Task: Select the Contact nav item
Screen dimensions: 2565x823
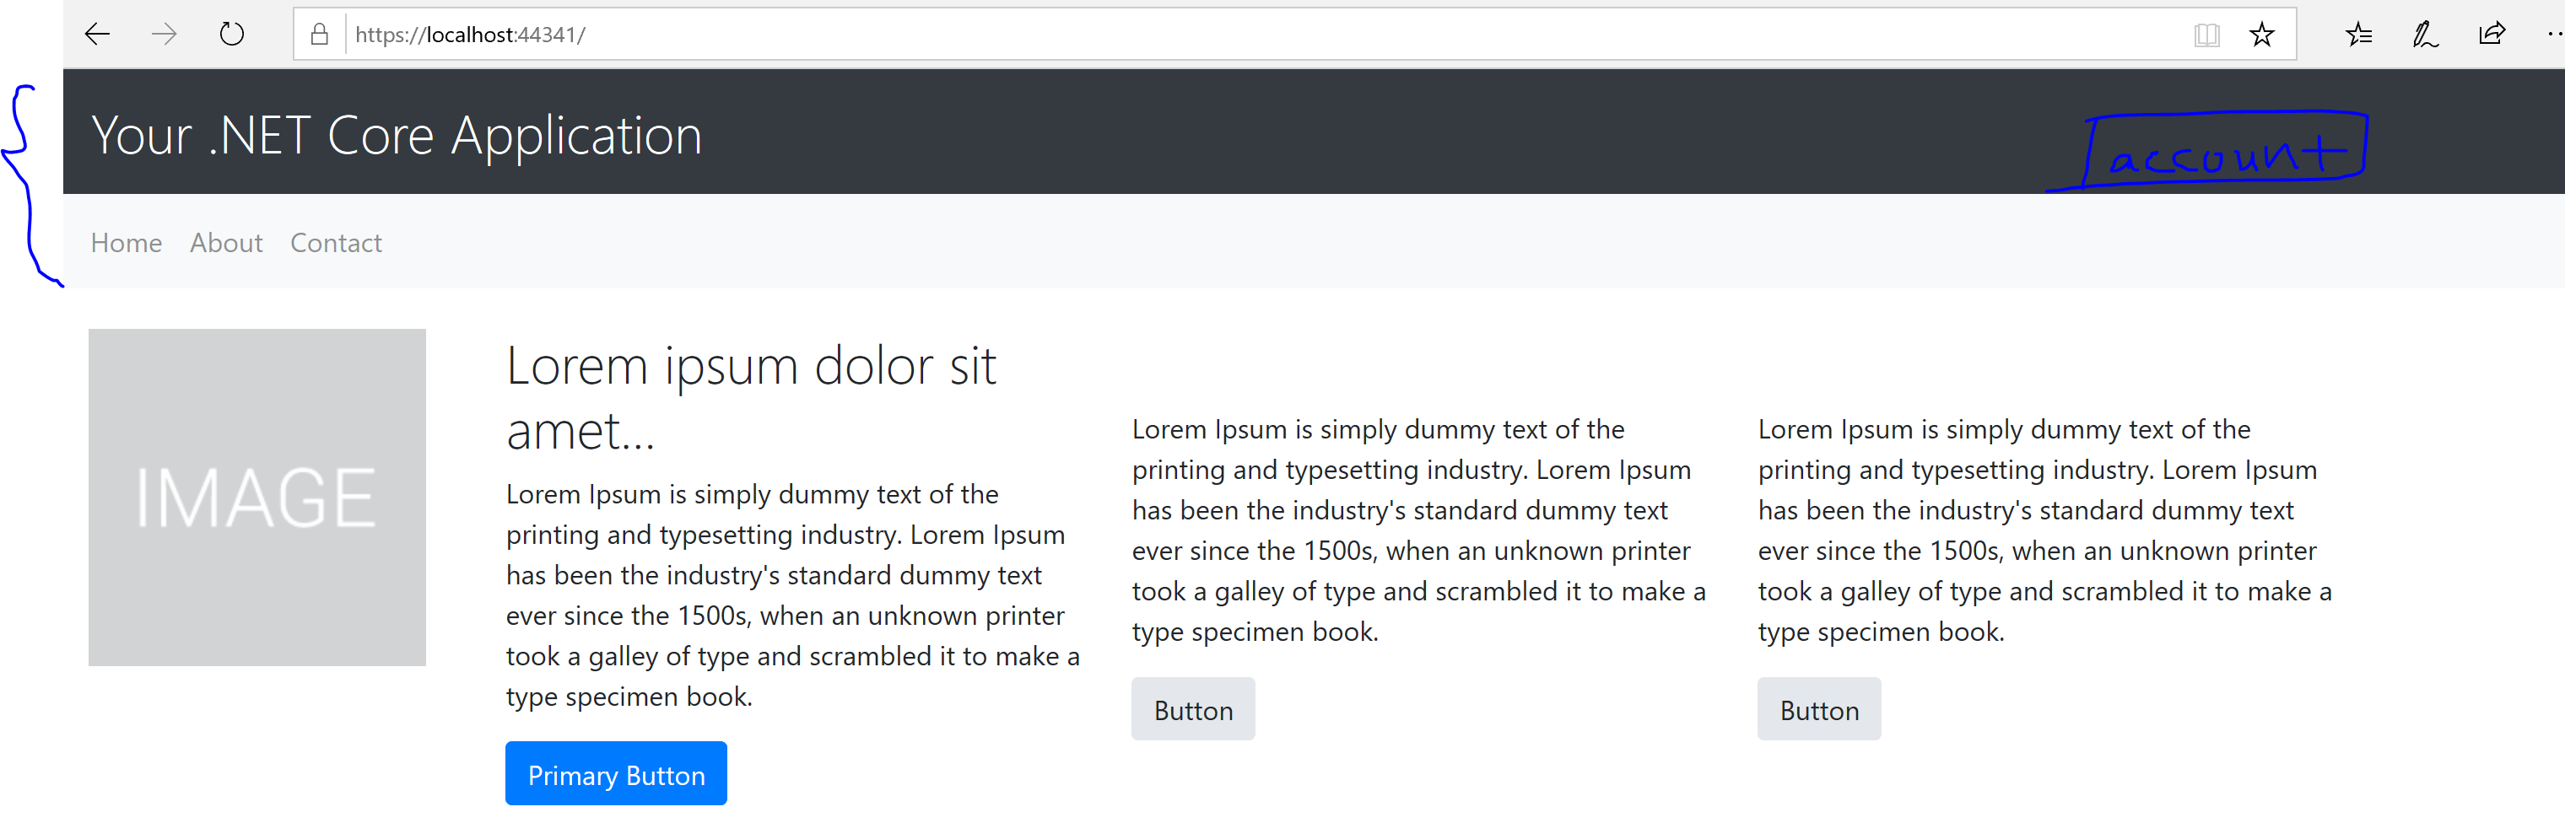Action: point(336,243)
